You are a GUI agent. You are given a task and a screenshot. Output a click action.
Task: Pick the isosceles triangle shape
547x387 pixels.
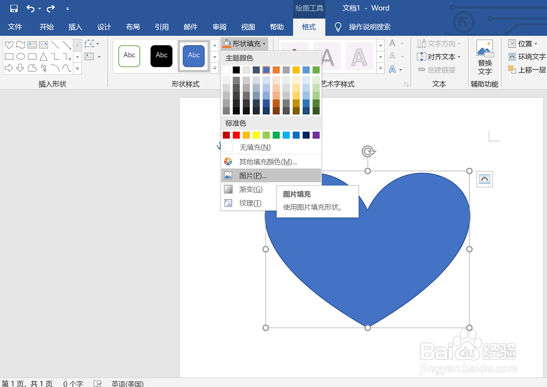click(x=43, y=56)
